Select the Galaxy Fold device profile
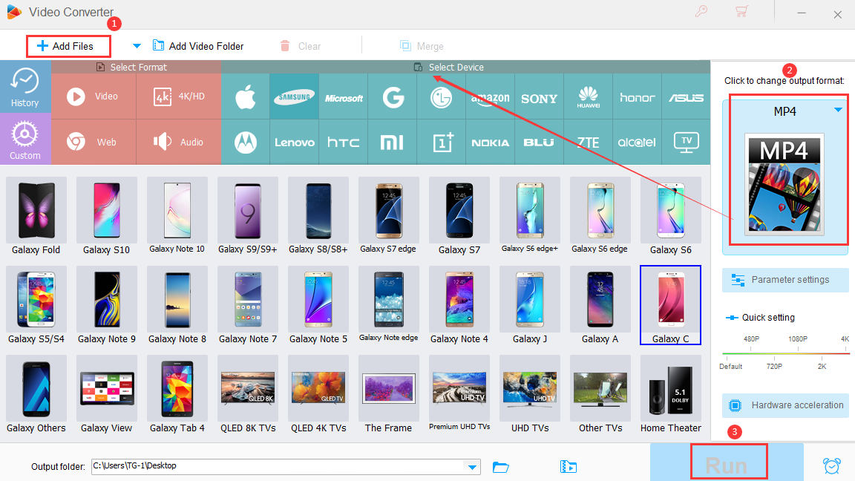 [36, 216]
